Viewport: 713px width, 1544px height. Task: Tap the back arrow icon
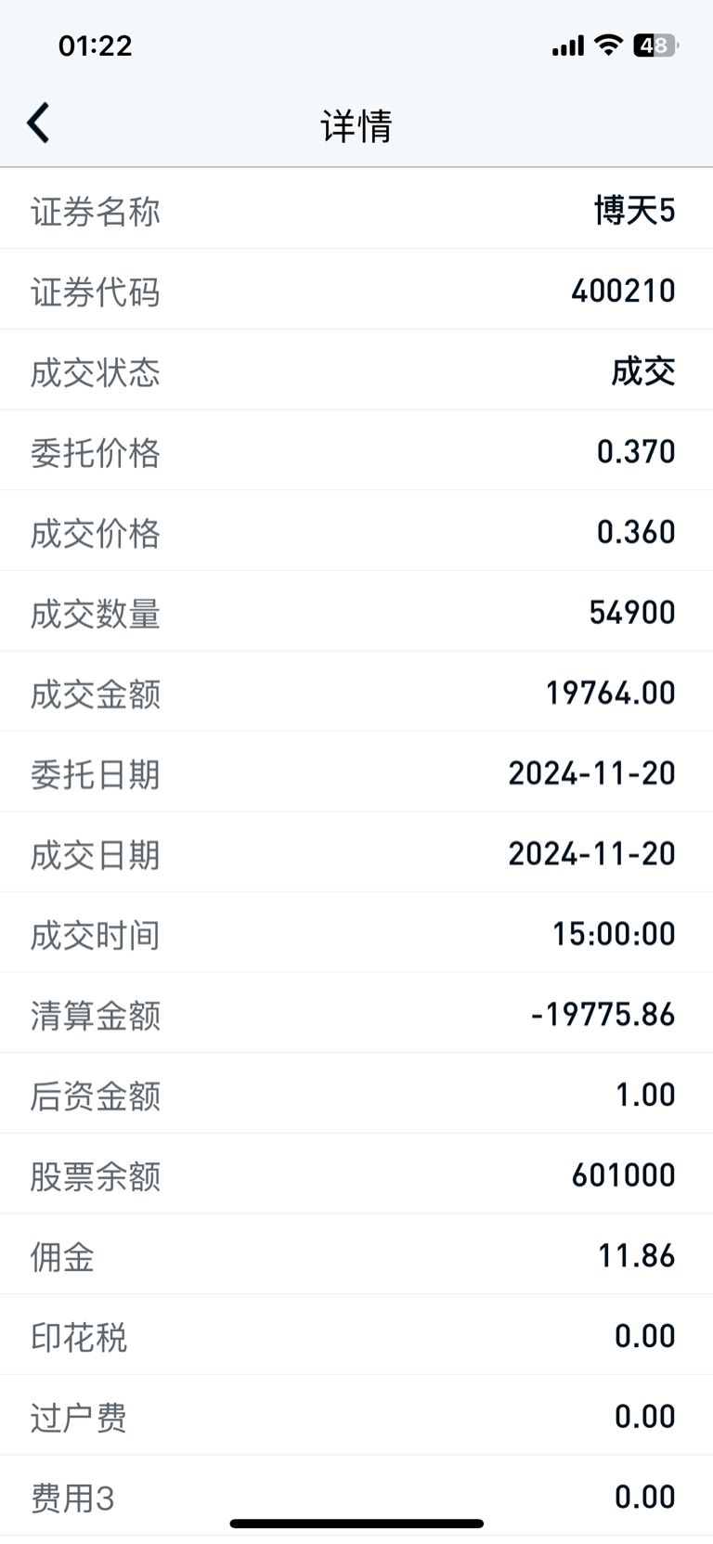pos(38,123)
